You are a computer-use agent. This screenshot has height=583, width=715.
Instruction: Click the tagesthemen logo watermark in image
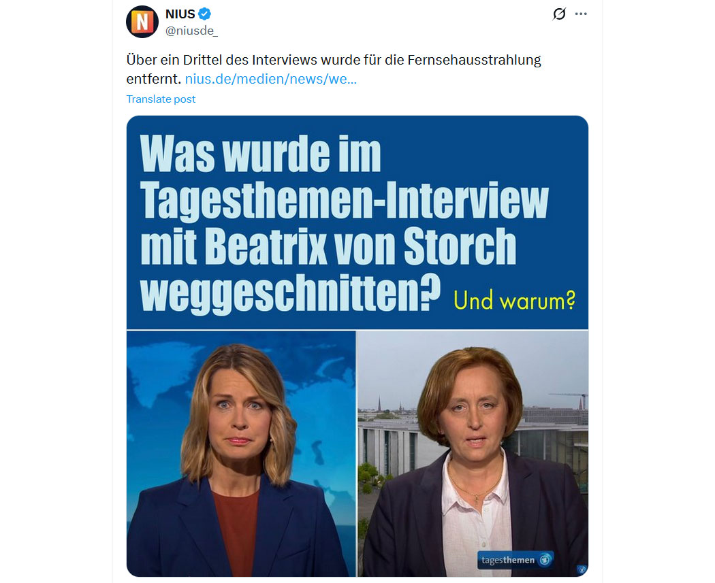515,560
